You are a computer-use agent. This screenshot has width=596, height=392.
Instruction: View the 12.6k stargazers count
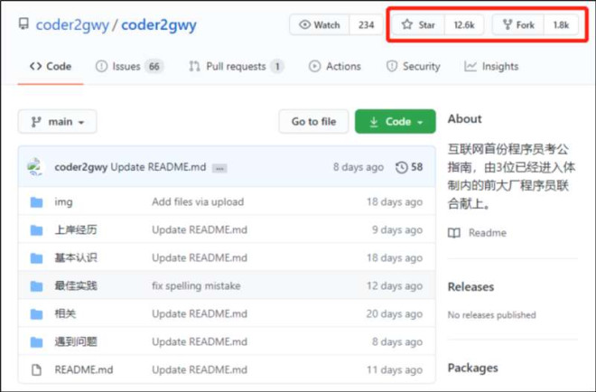(x=464, y=25)
